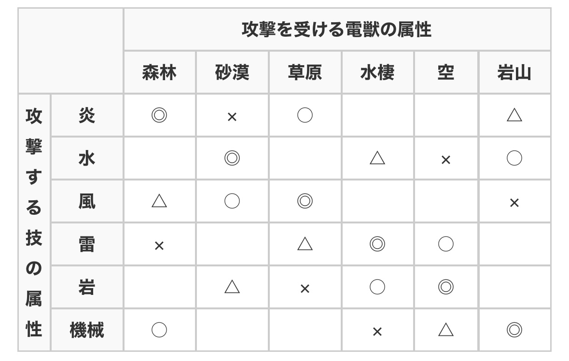Select the double circle for 雷 against 水棲
The height and width of the screenshot is (361, 569).
(x=377, y=244)
